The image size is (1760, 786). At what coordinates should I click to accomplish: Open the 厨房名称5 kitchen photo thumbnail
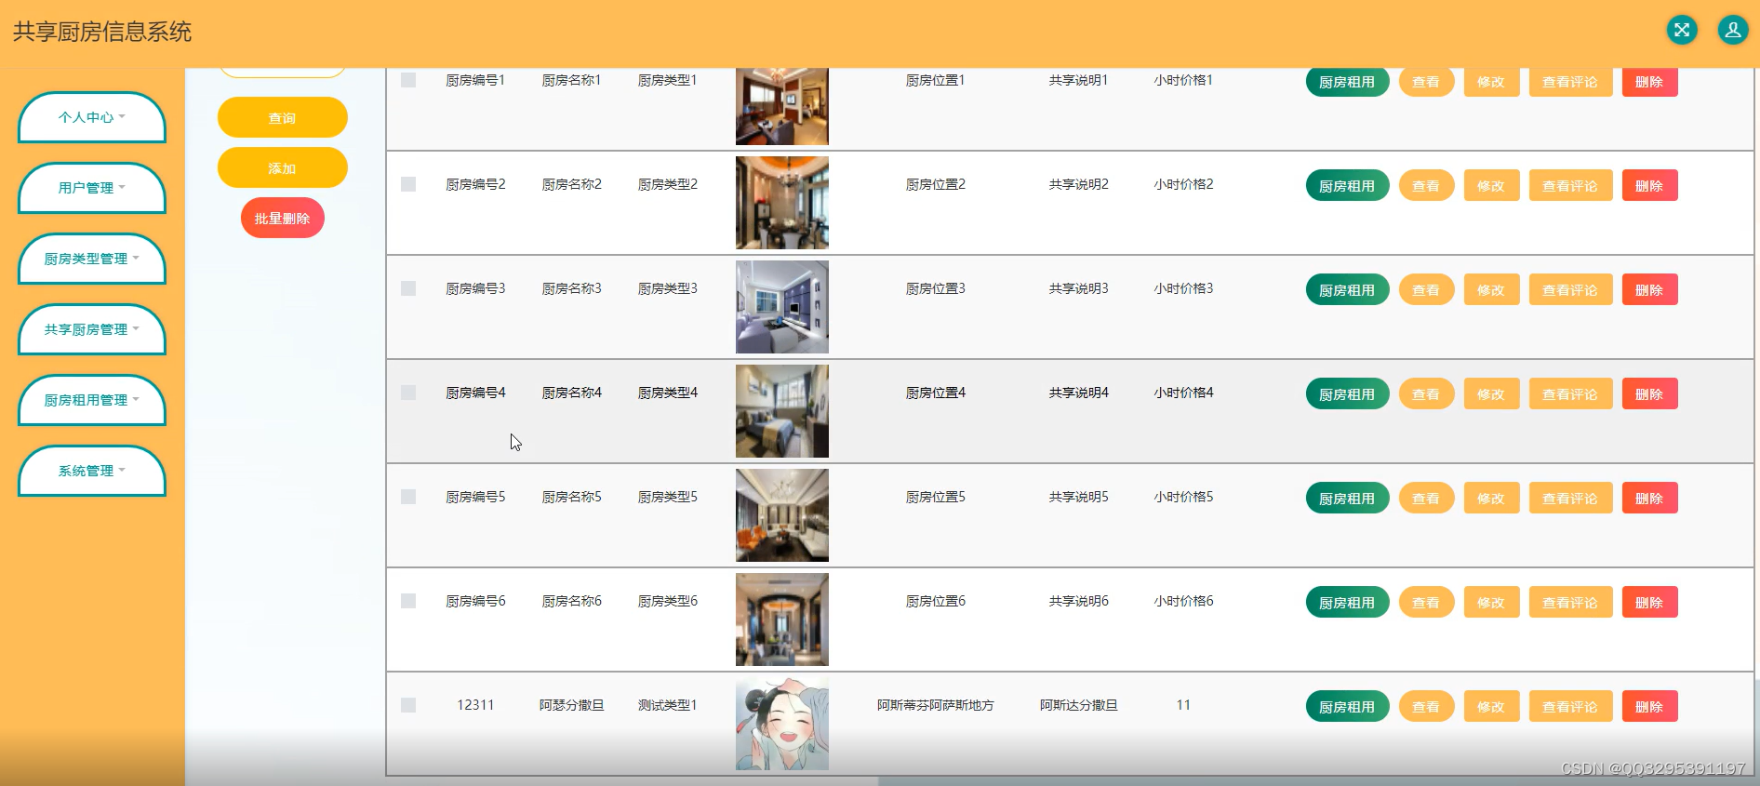pos(782,515)
